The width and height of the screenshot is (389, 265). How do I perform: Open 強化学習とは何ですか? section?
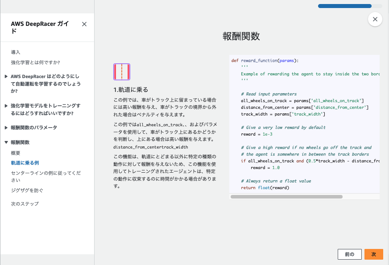(36, 62)
